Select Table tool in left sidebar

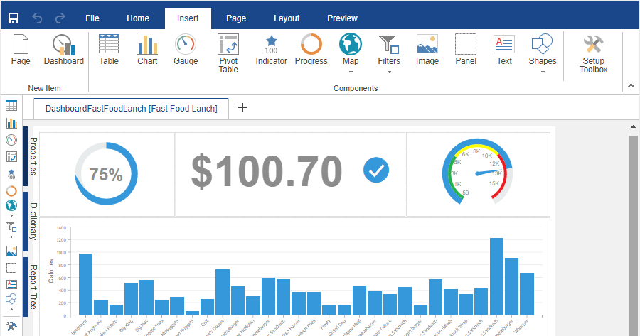[11, 106]
